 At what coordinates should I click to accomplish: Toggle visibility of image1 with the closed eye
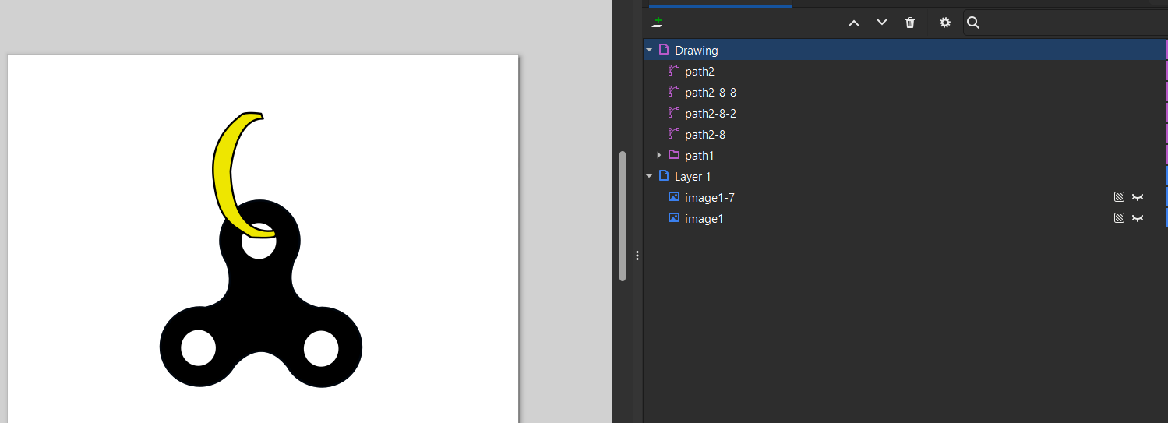pos(1138,219)
